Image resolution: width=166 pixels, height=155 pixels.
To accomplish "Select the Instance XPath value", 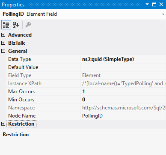I will point(123,83).
